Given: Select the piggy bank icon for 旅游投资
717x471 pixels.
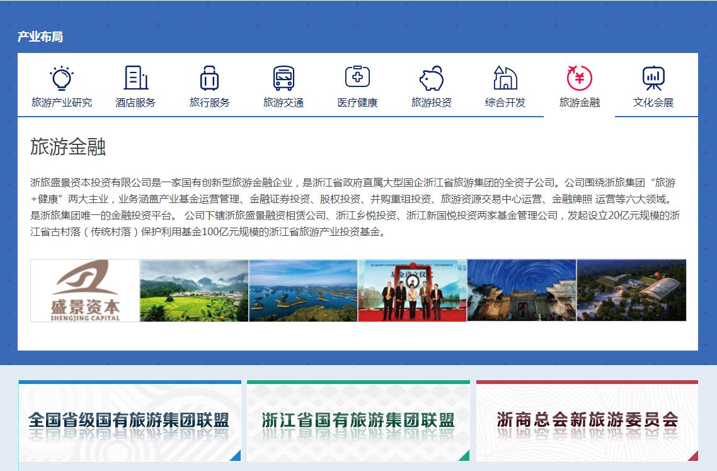Looking at the screenshot, I should [432, 78].
